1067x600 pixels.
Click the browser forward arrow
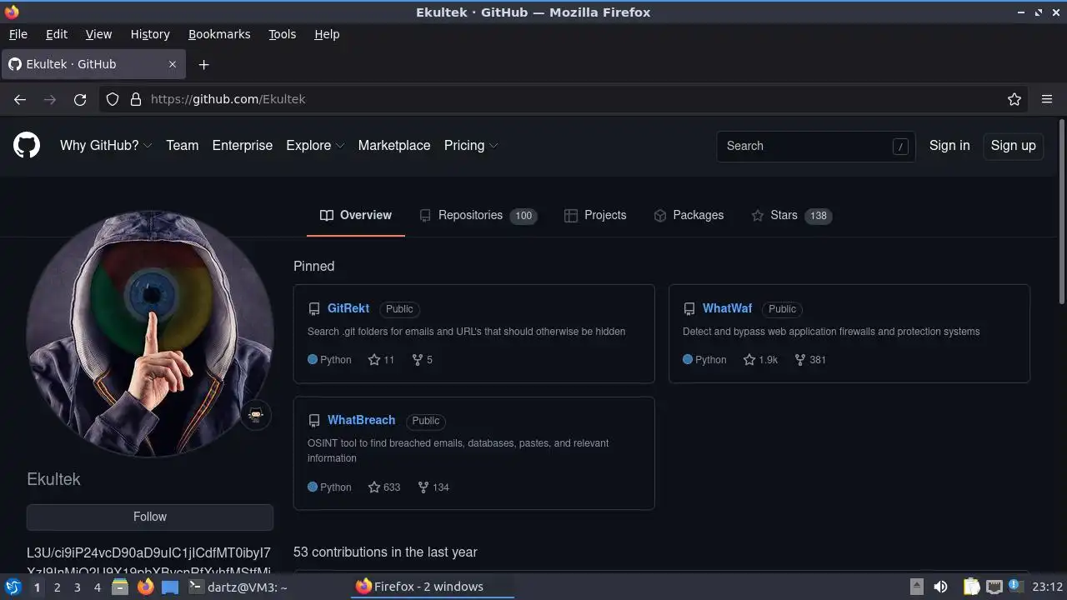[50, 99]
